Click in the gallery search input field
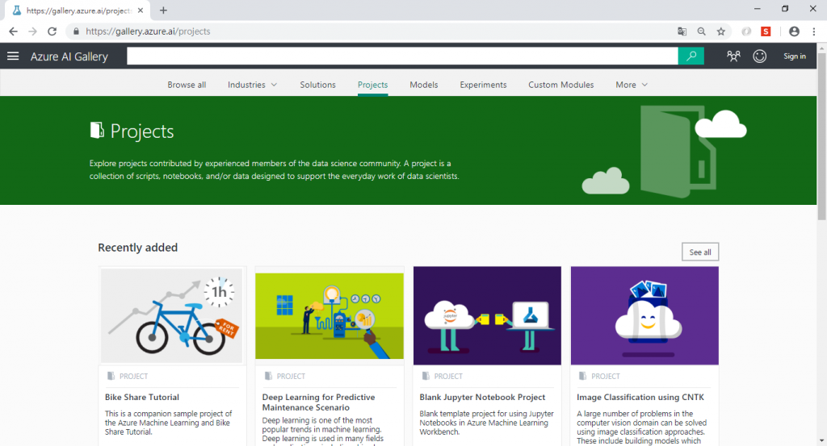Image resolution: width=827 pixels, height=446 pixels. 402,56
